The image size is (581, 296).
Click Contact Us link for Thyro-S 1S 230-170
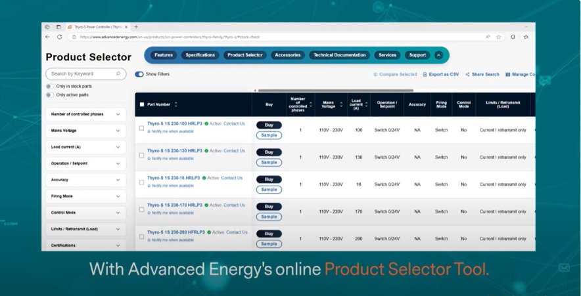(x=234, y=205)
